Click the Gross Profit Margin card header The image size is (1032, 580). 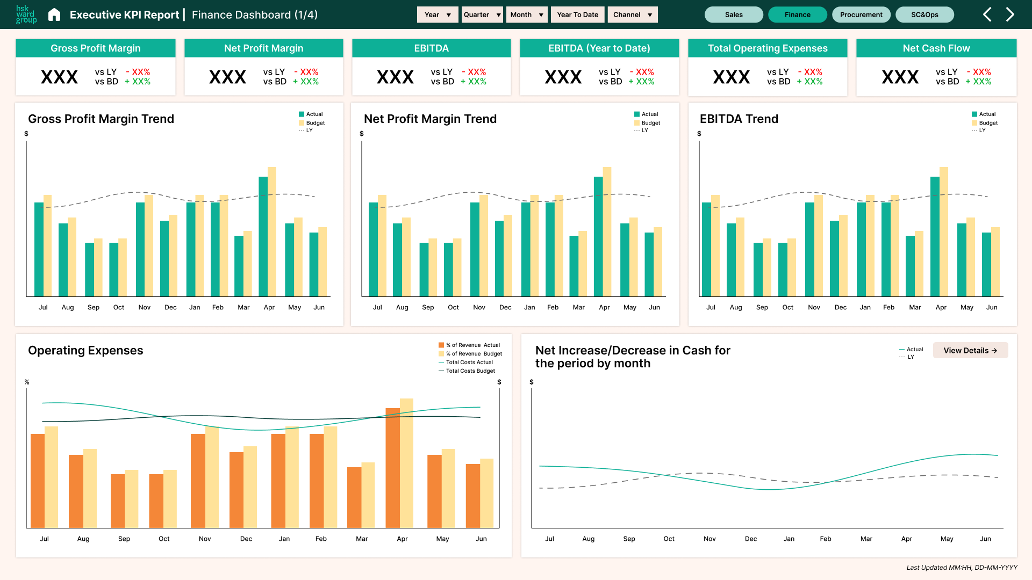pyautogui.click(x=96, y=48)
